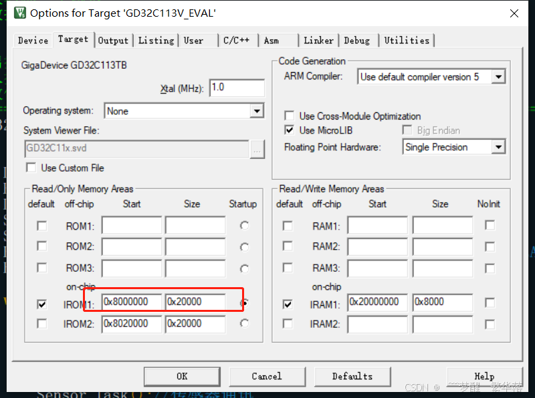Switch to the Device tab
This screenshot has height=398, width=535.
33,41
